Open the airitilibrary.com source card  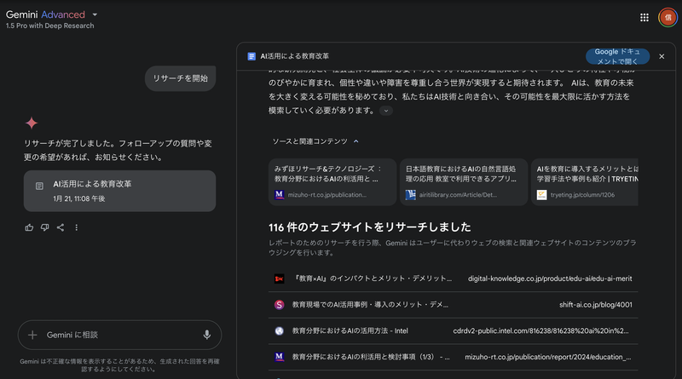click(463, 181)
